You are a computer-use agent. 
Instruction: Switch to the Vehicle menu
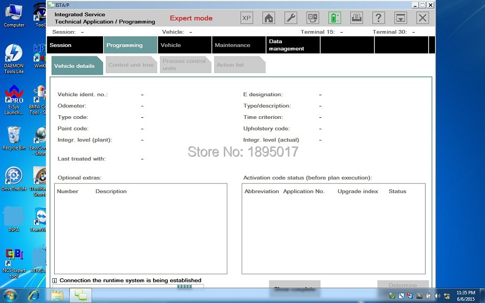click(184, 45)
